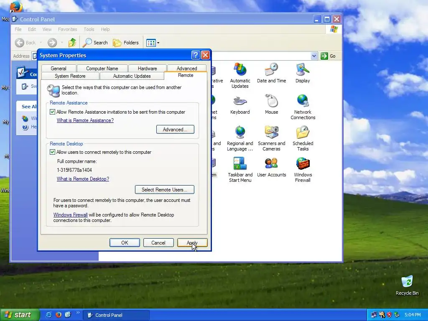Click the Folders toolbar button
Screen dimensions: 428x321
(x=126, y=43)
